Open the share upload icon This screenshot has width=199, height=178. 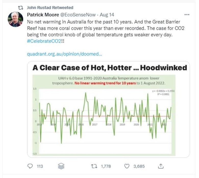161,166
